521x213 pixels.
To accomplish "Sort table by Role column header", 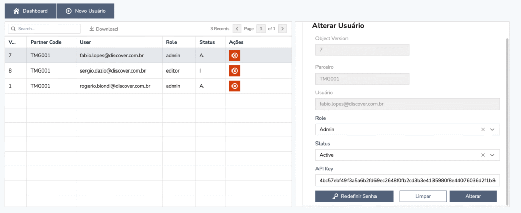I will [171, 42].
